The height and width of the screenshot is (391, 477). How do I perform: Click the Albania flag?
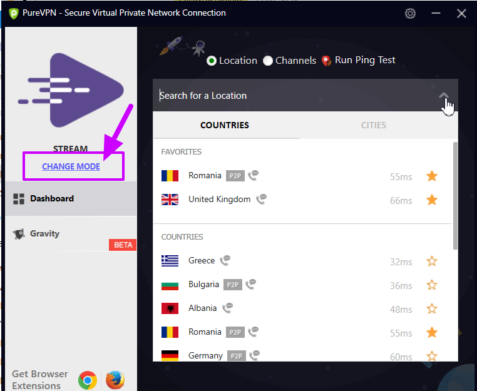tap(170, 308)
